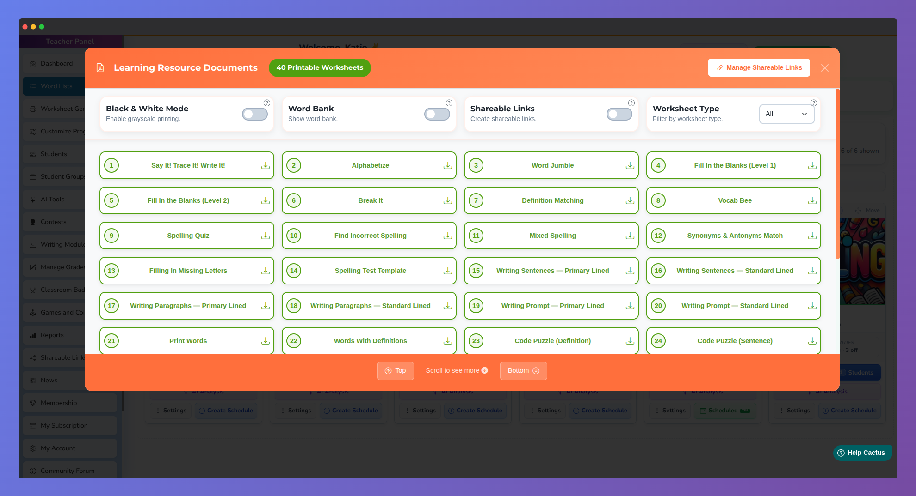Open Reports in the sidebar

(55, 335)
